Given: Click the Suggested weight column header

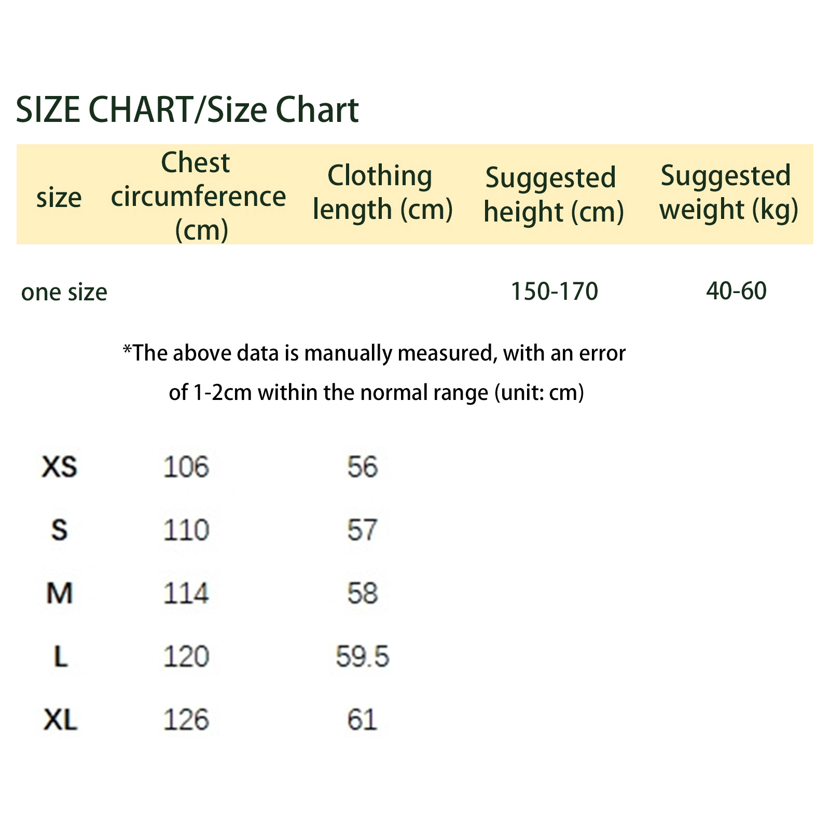Looking at the screenshot, I should pos(728,193).
